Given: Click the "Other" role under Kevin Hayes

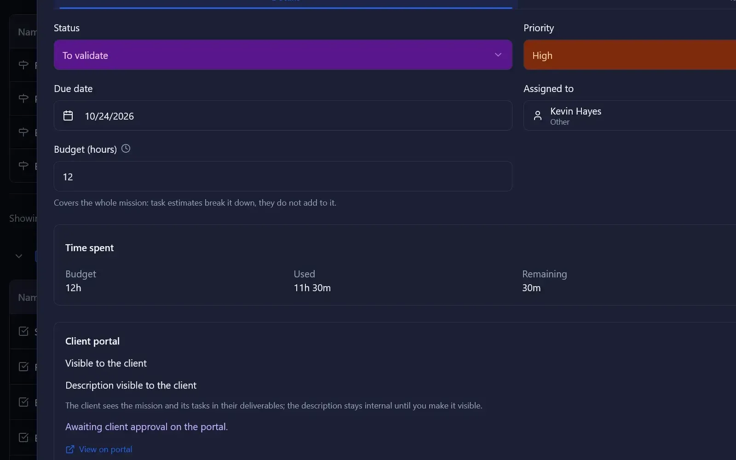Looking at the screenshot, I should 560,122.
